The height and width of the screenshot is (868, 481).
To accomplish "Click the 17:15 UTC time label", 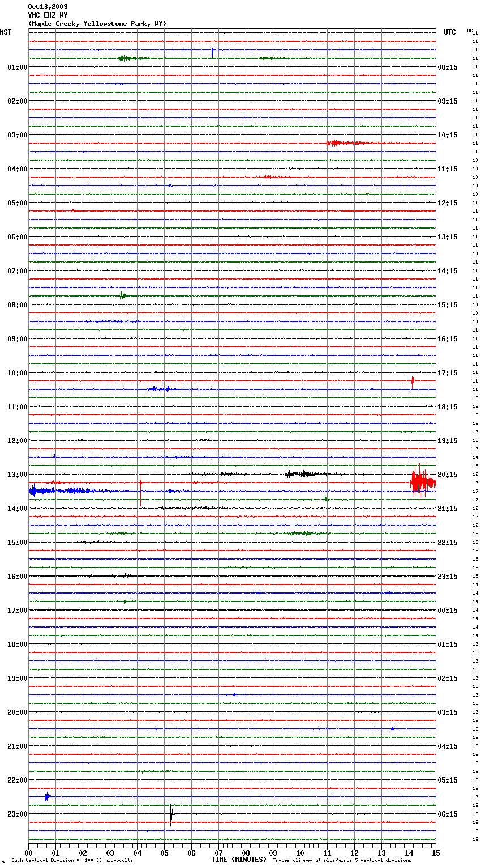I will 448,373.
